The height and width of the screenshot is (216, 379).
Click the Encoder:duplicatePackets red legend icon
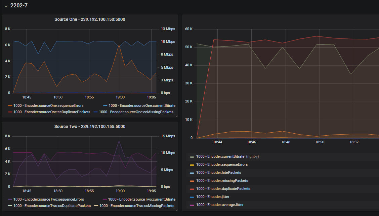click(x=192, y=189)
